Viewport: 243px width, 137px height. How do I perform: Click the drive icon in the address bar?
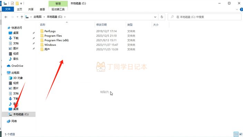pos(27,17)
